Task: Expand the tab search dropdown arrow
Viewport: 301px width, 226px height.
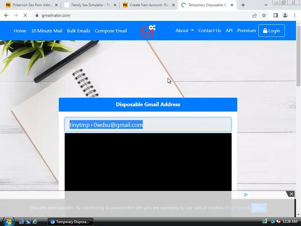Action: (x=266, y=5)
